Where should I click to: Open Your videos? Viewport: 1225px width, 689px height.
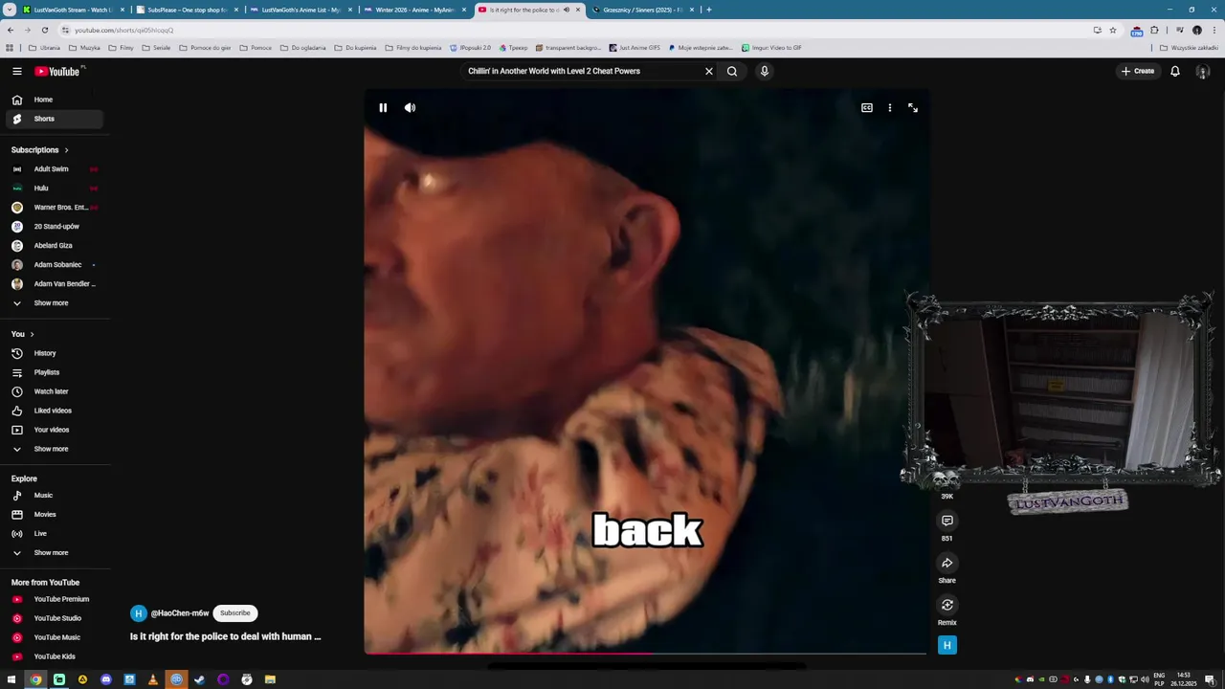[x=55, y=430]
